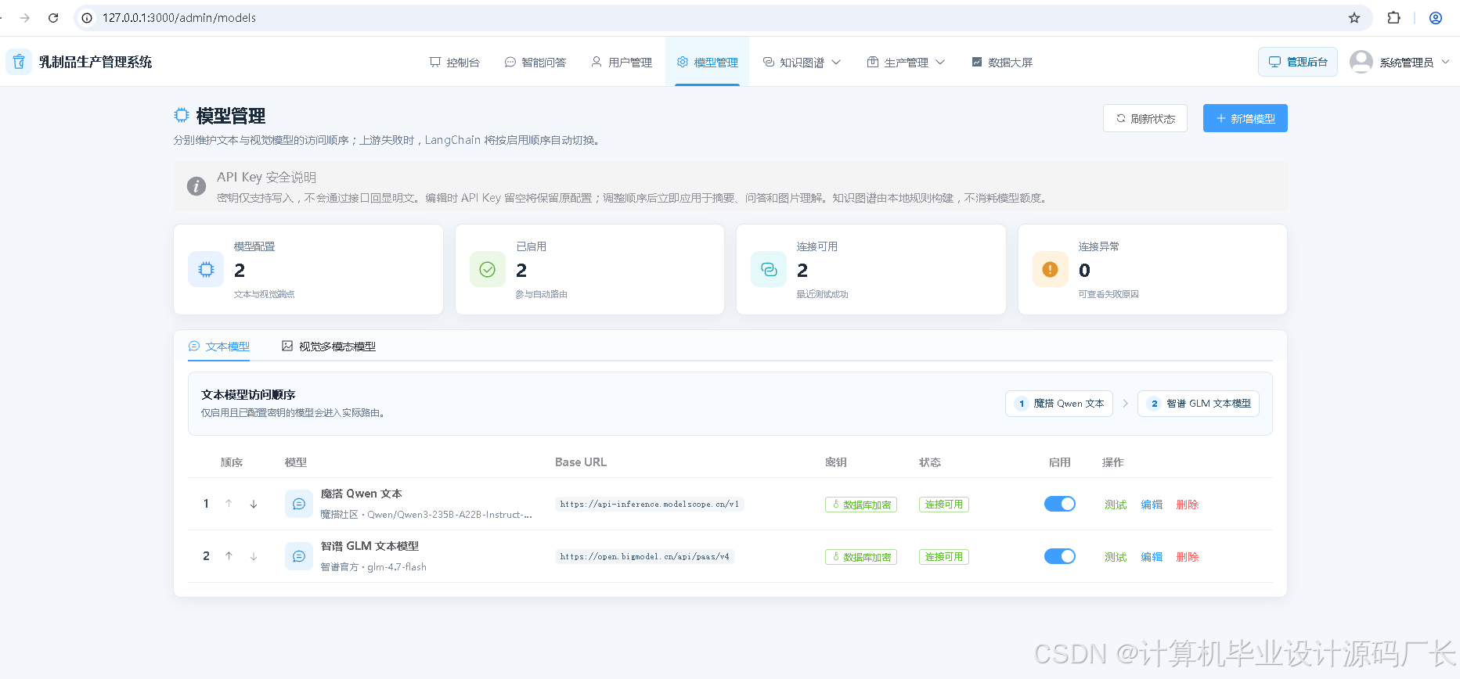Click the 魔搭 Qwen 文本 chat icon

pos(299,505)
